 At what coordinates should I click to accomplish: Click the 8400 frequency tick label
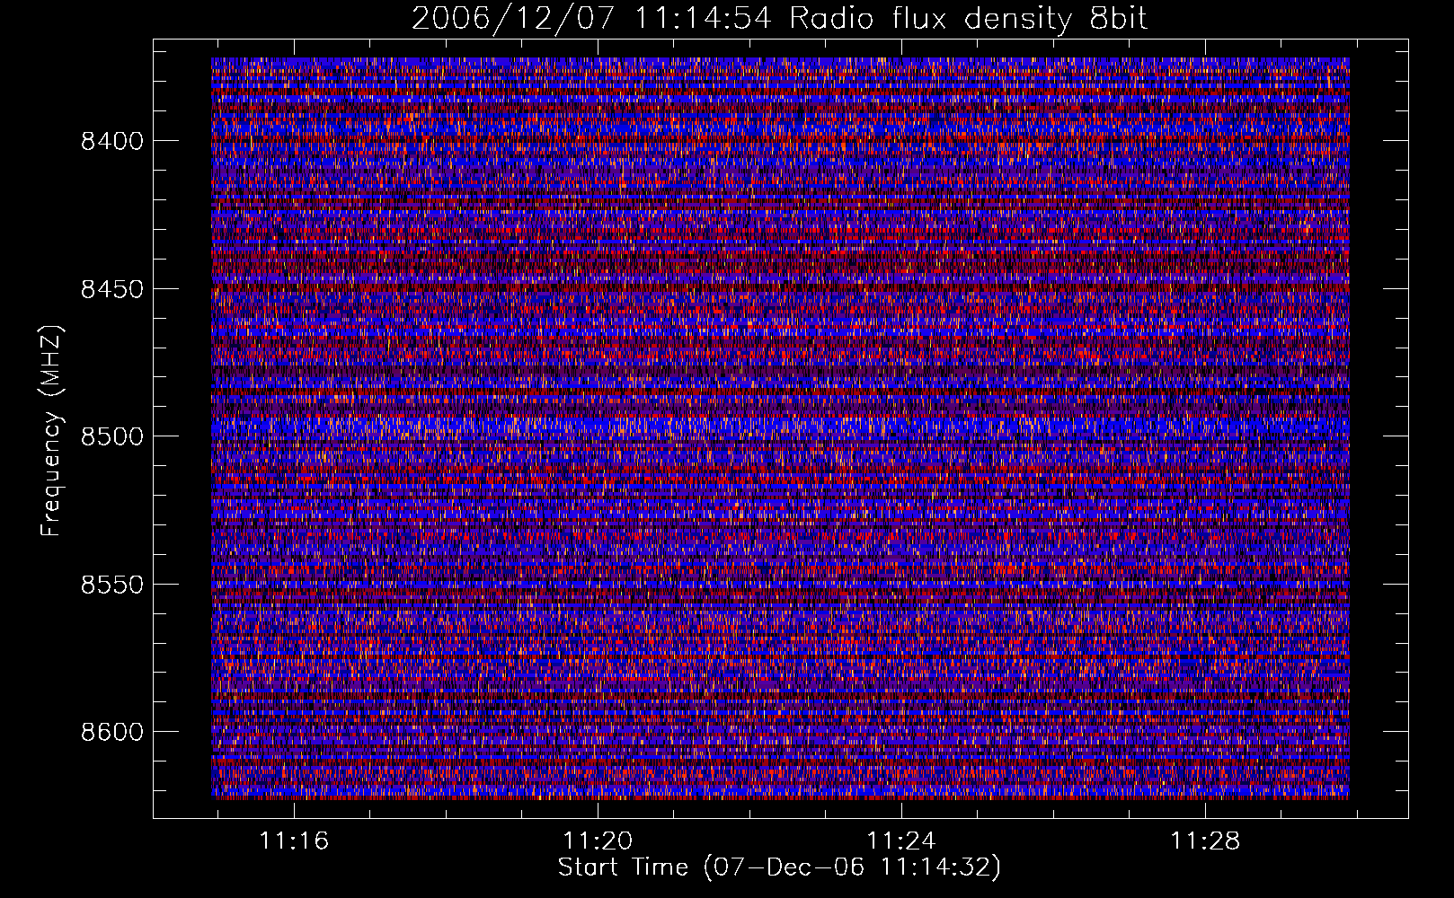tap(112, 141)
